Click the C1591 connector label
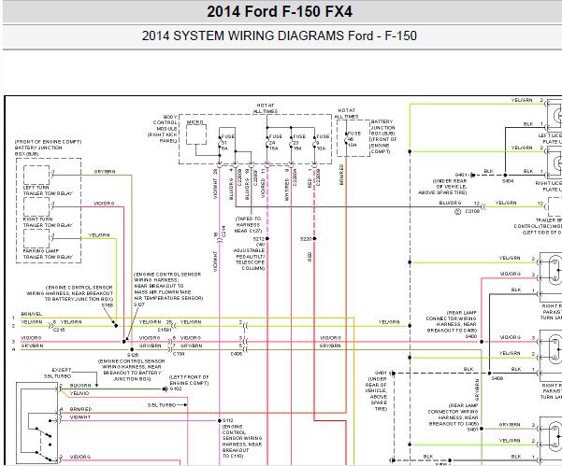Viewport: 562px width, 466px height. tap(165, 330)
